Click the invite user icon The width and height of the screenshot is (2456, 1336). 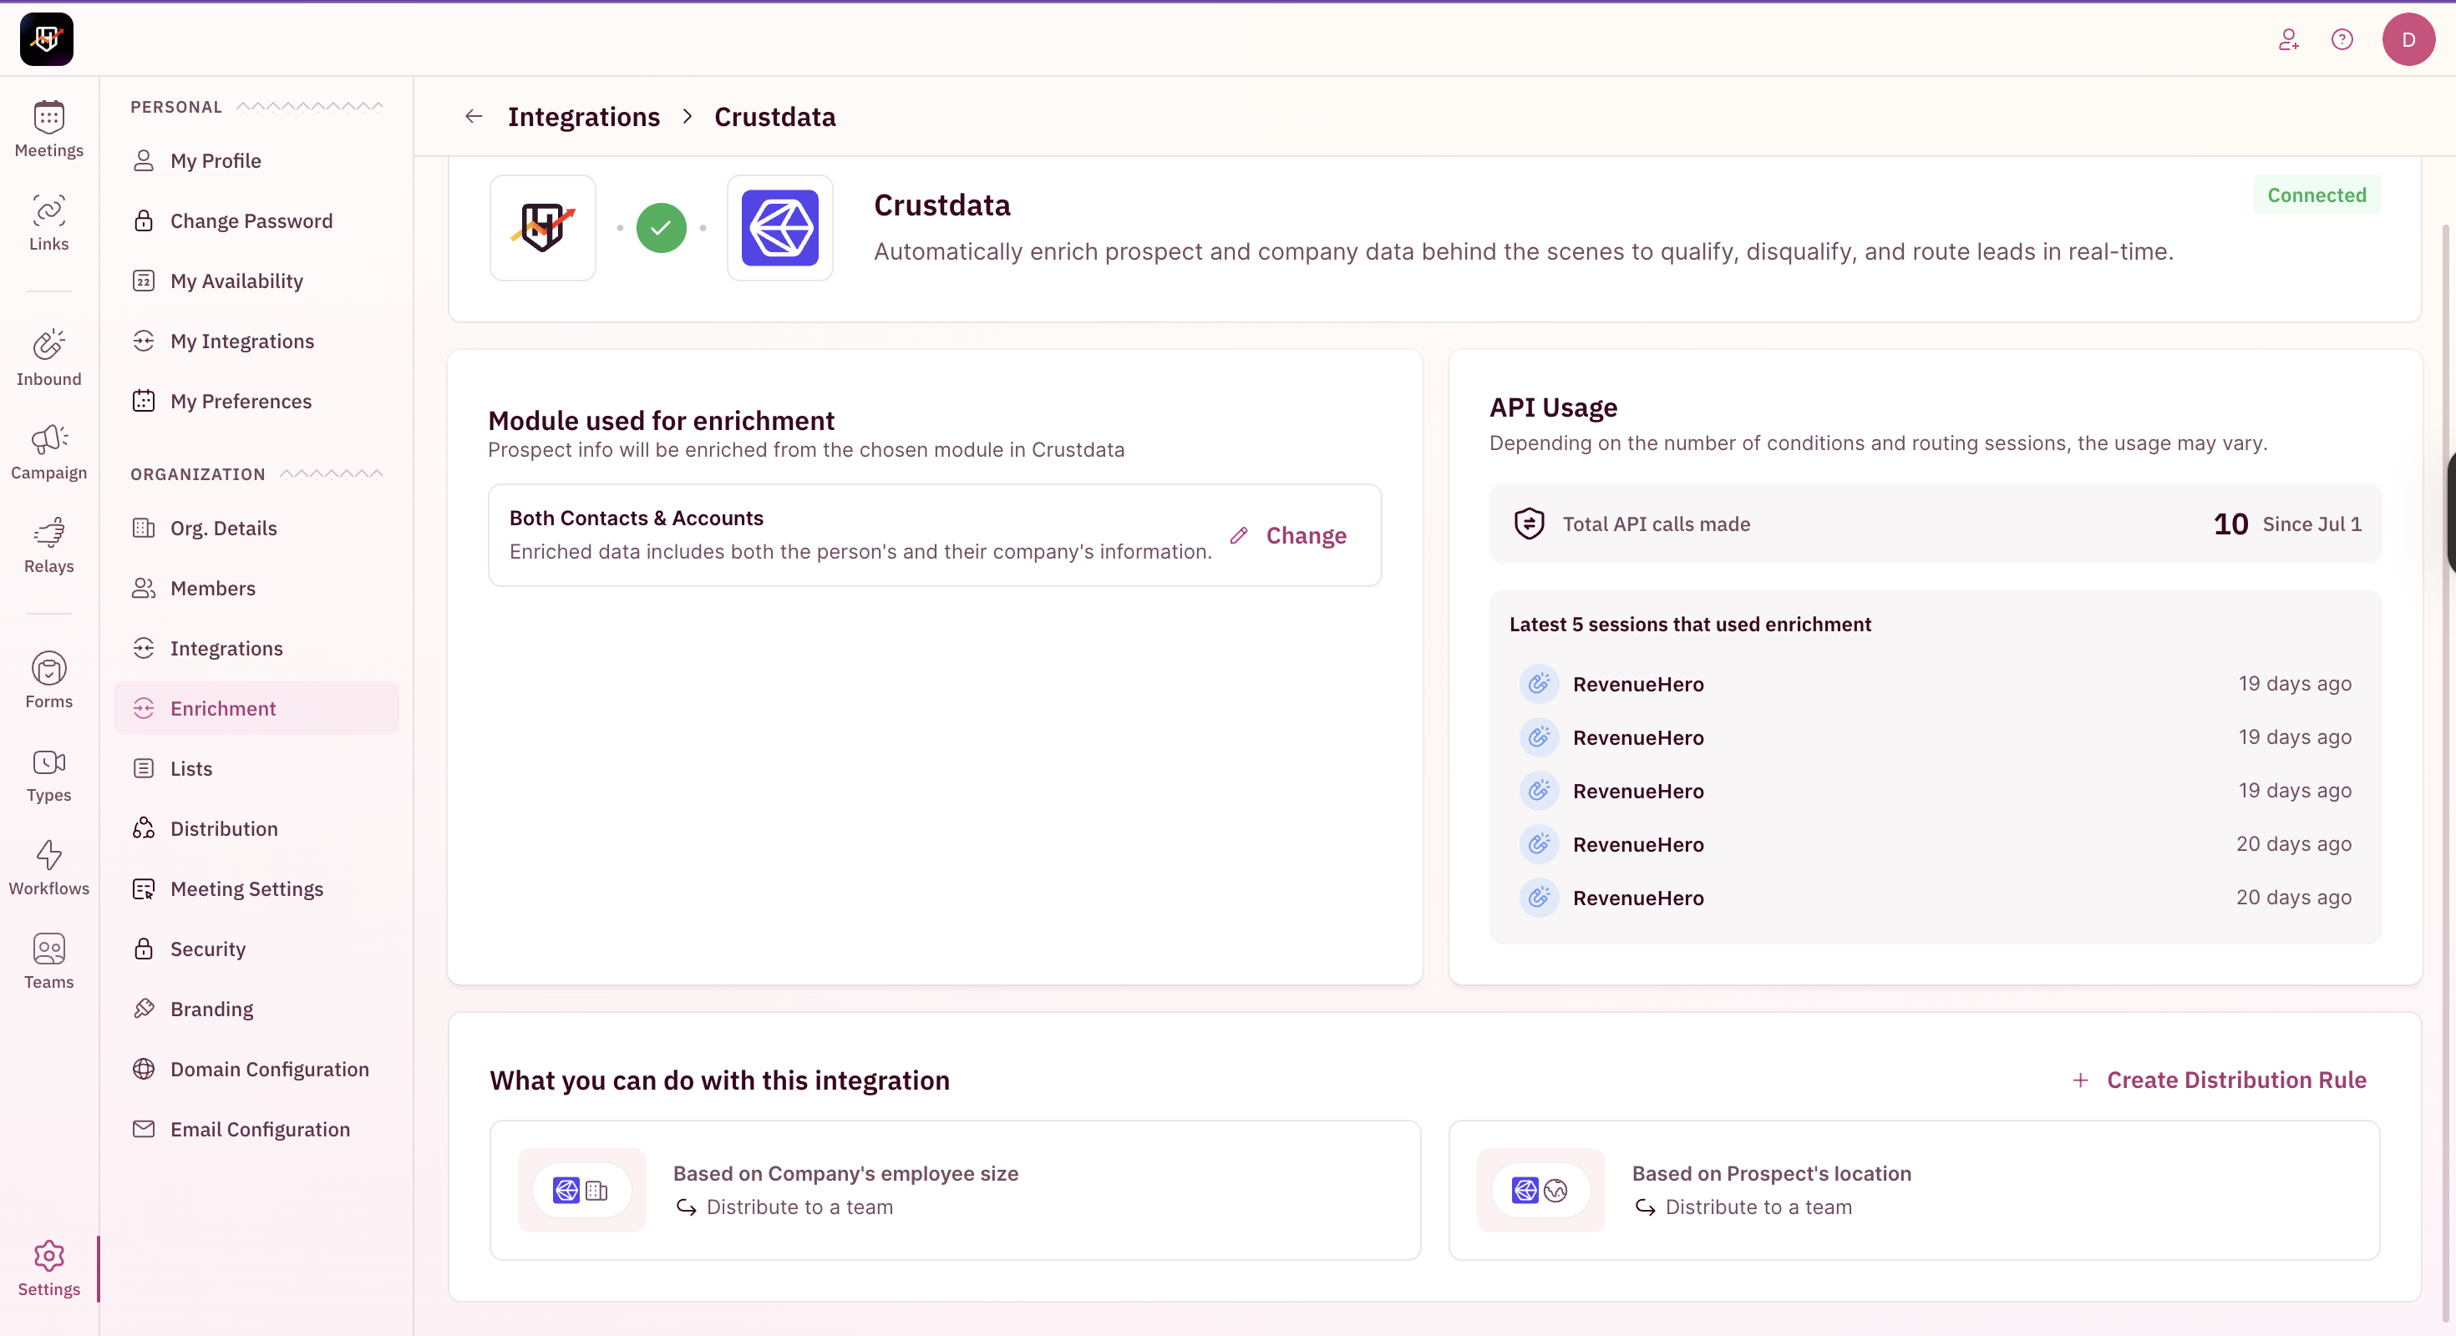2288,39
